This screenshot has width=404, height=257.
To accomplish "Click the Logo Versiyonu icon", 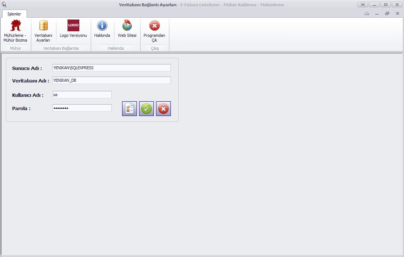I will pyautogui.click(x=73, y=29).
